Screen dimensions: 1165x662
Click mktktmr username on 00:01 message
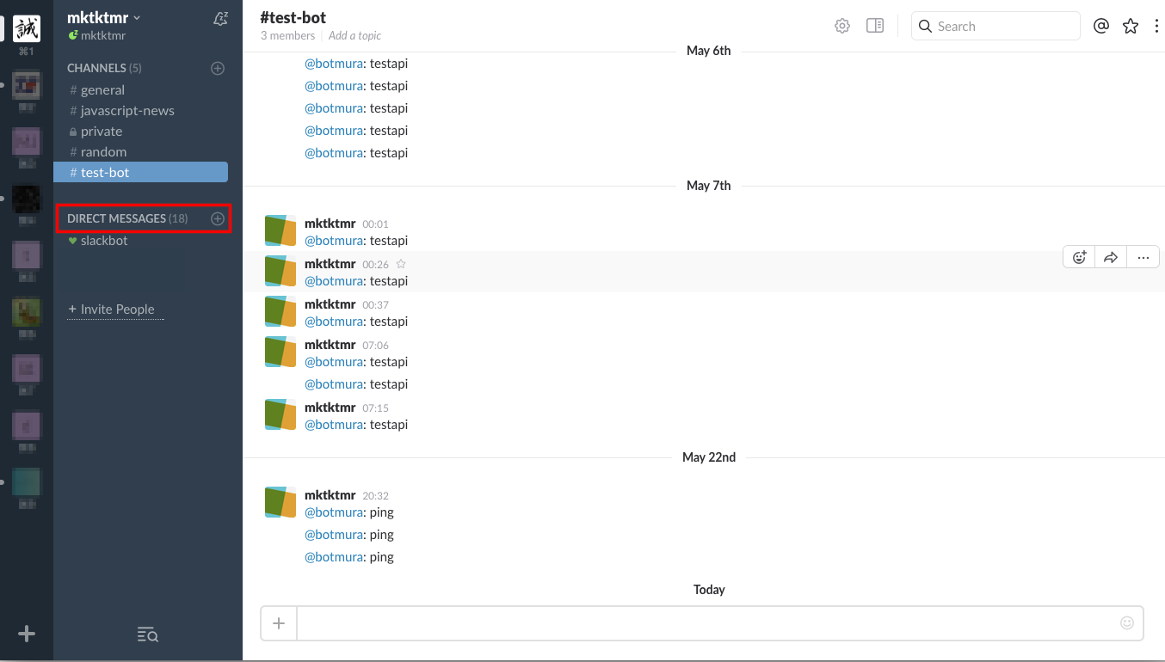(330, 224)
